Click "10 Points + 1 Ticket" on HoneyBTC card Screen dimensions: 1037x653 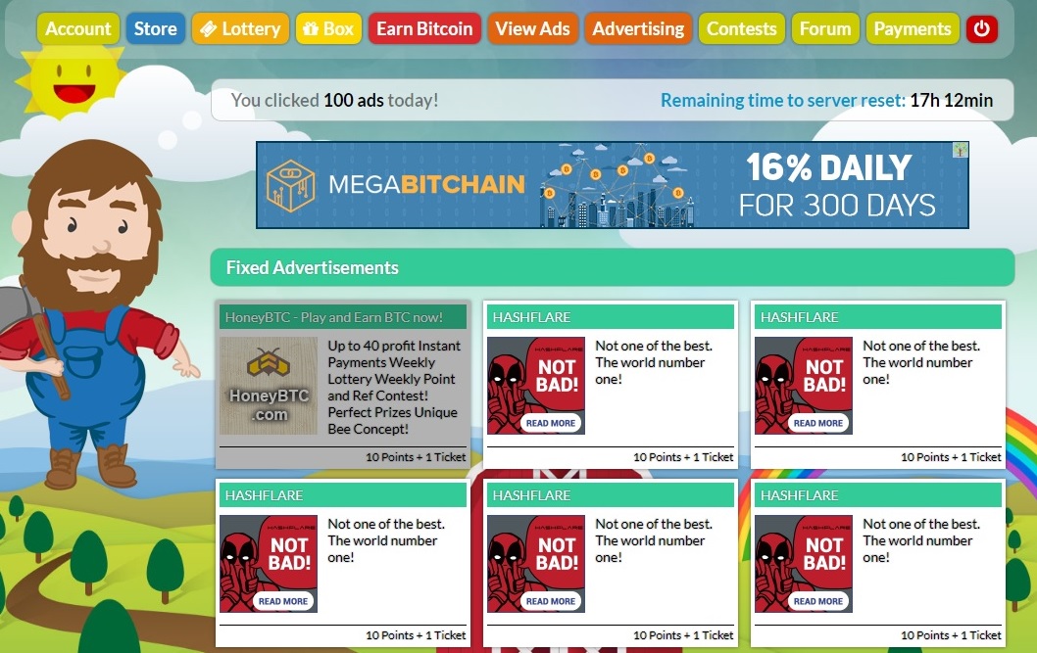click(x=416, y=457)
